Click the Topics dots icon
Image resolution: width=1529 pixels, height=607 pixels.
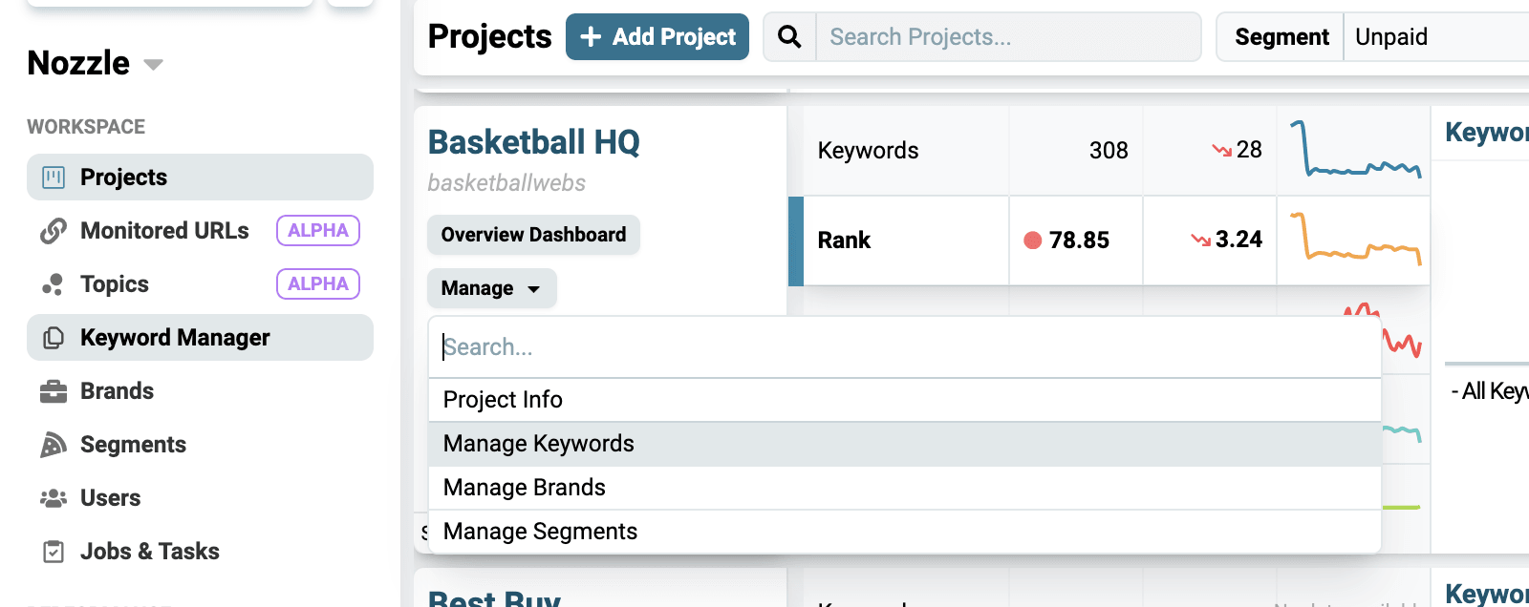pos(54,284)
